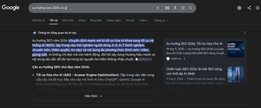Switch to Hình ảnh tab
This screenshot has width=261, height=108.
(68, 20)
